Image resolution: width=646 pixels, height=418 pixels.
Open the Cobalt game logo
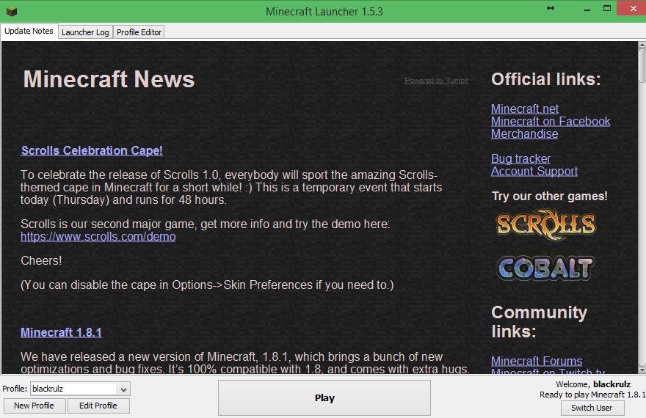coord(545,268)
